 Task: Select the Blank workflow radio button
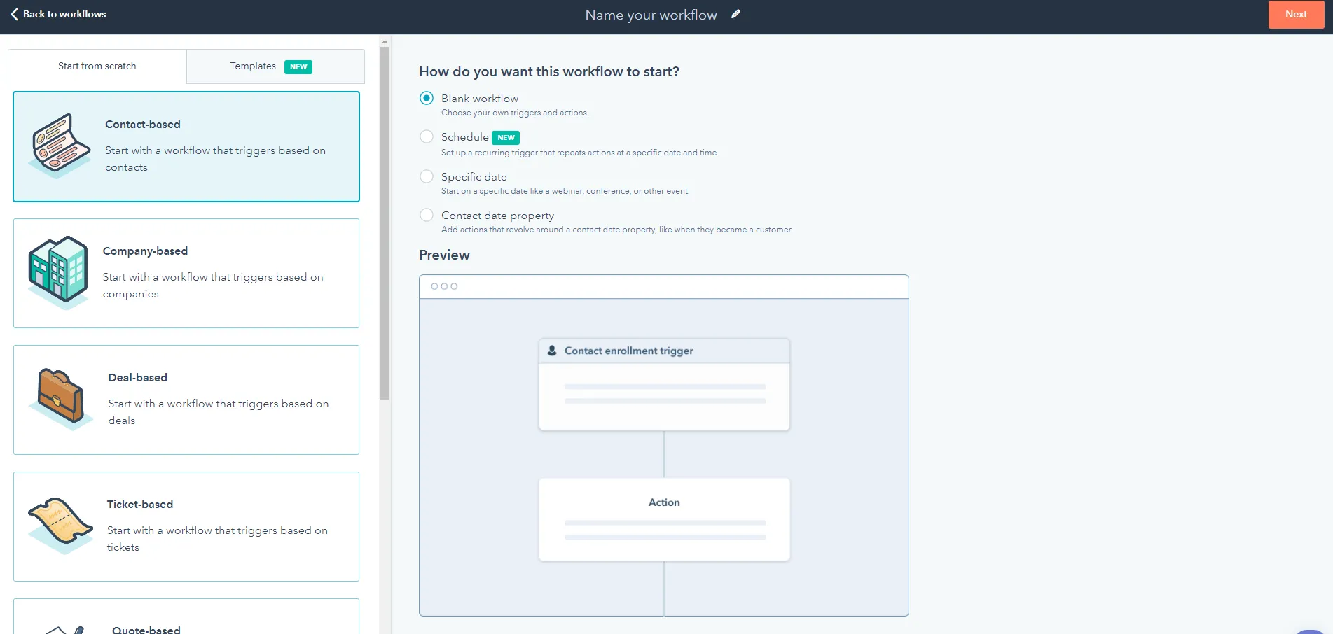[x=427, y=98]
